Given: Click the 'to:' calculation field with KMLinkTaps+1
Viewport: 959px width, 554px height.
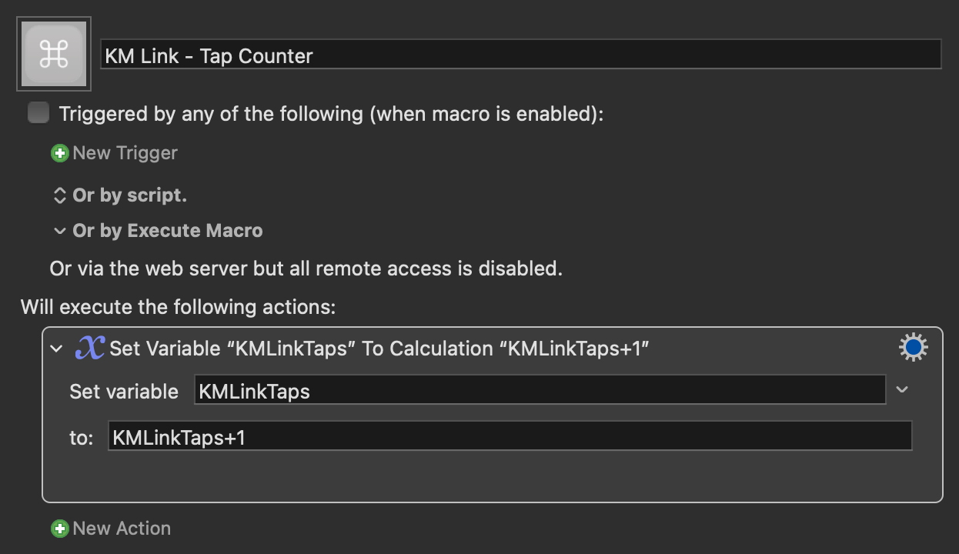Looking at the screenshot, I should click(510, 436).
